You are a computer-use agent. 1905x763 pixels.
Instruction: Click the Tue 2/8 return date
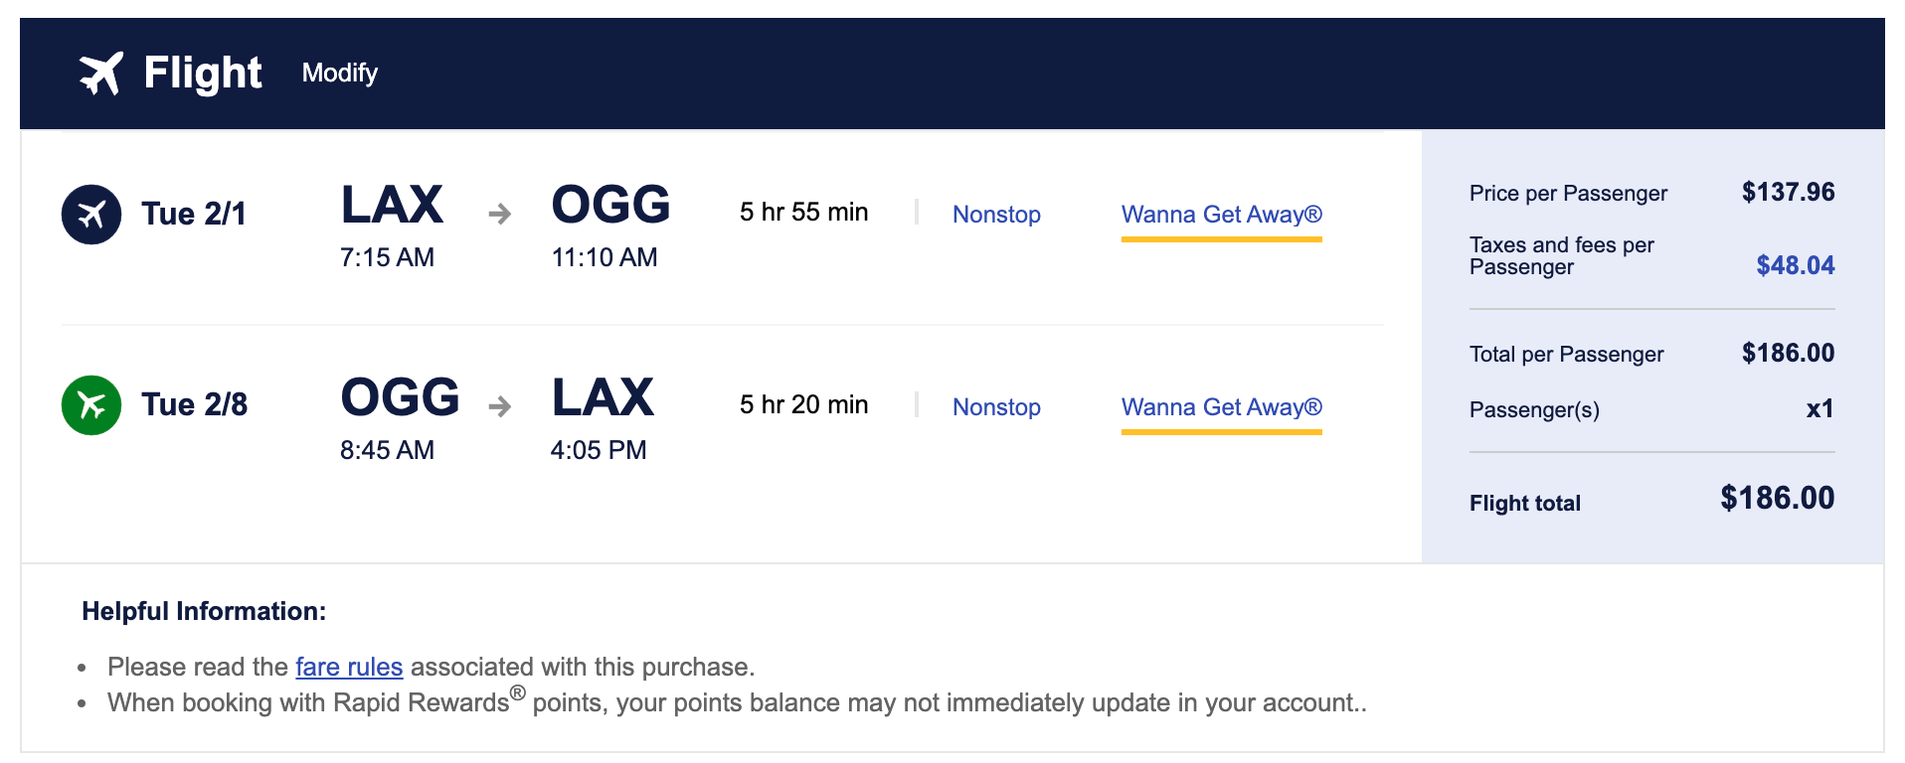coord(195,404)
